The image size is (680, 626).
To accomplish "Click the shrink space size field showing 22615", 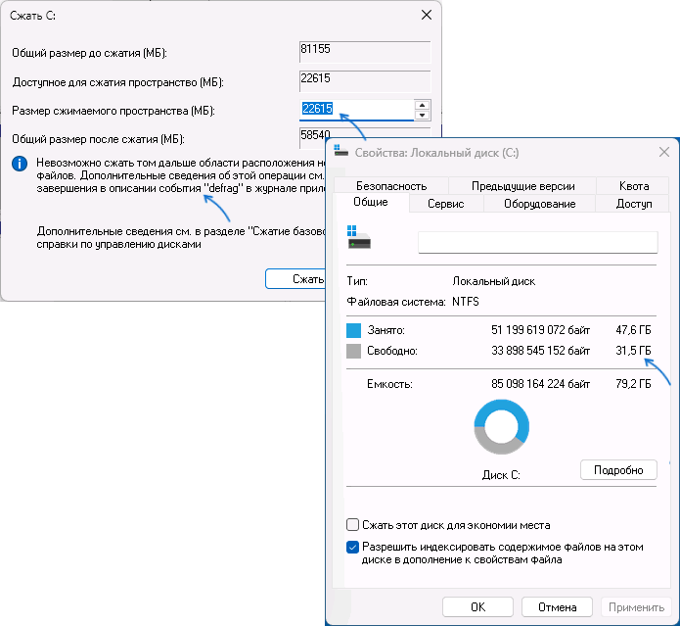I will (357, 110).
